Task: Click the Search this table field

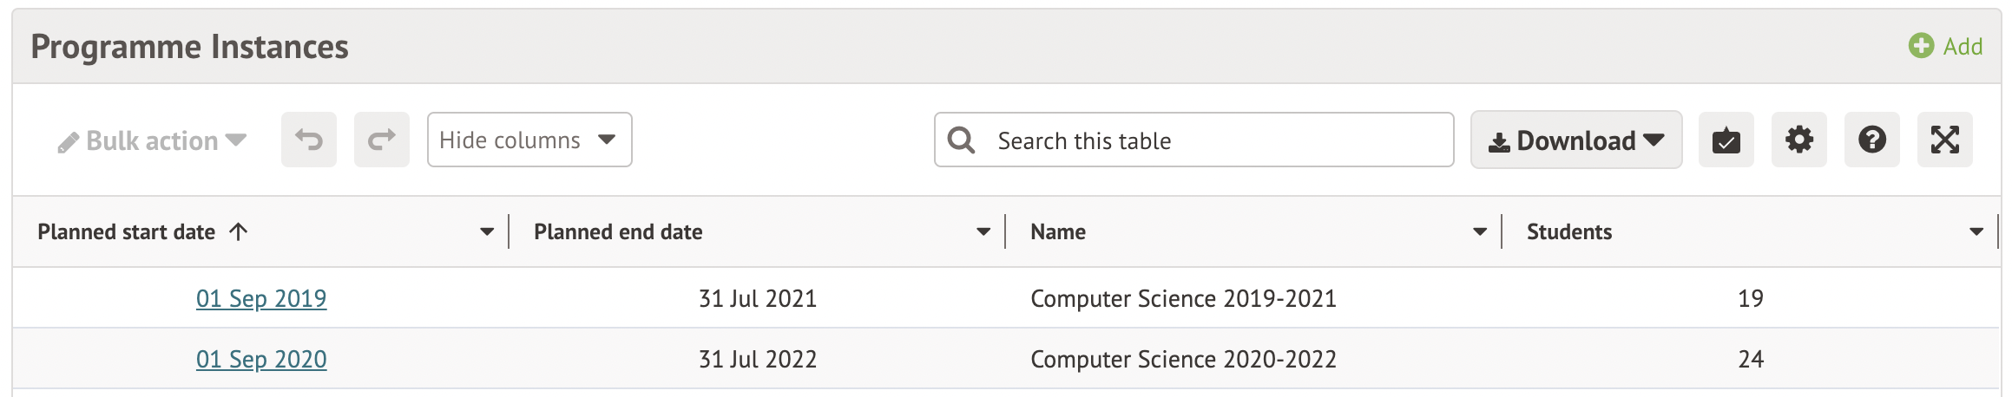Action: 1215,140
